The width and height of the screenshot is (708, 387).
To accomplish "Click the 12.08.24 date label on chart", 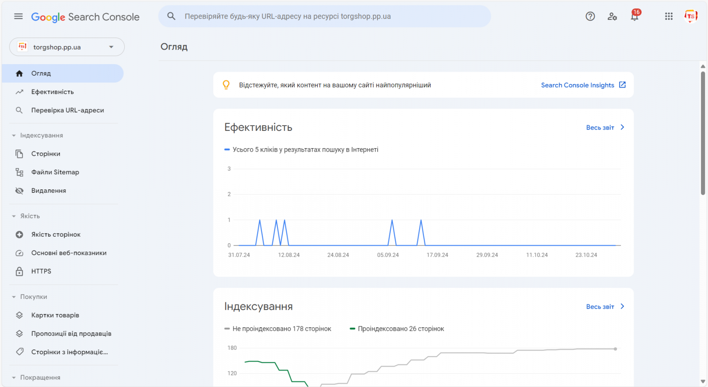I will point(289,255).
